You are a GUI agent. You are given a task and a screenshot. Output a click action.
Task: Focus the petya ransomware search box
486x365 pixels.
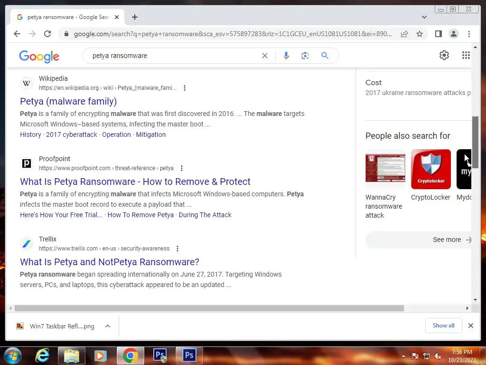(x=174, y=56)
